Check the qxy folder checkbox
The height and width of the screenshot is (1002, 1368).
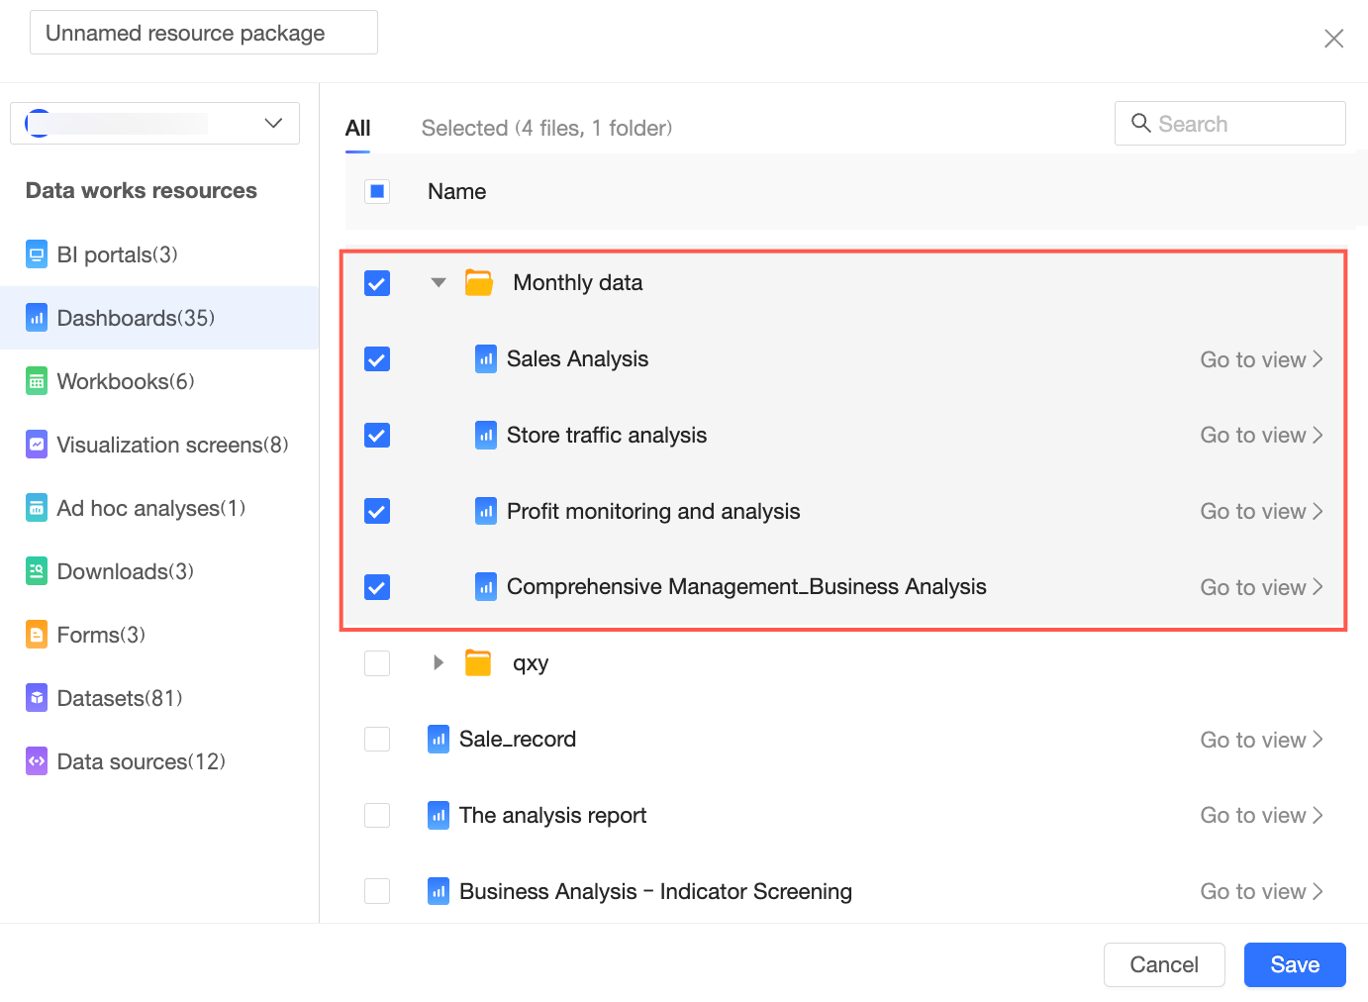point(377,663)
